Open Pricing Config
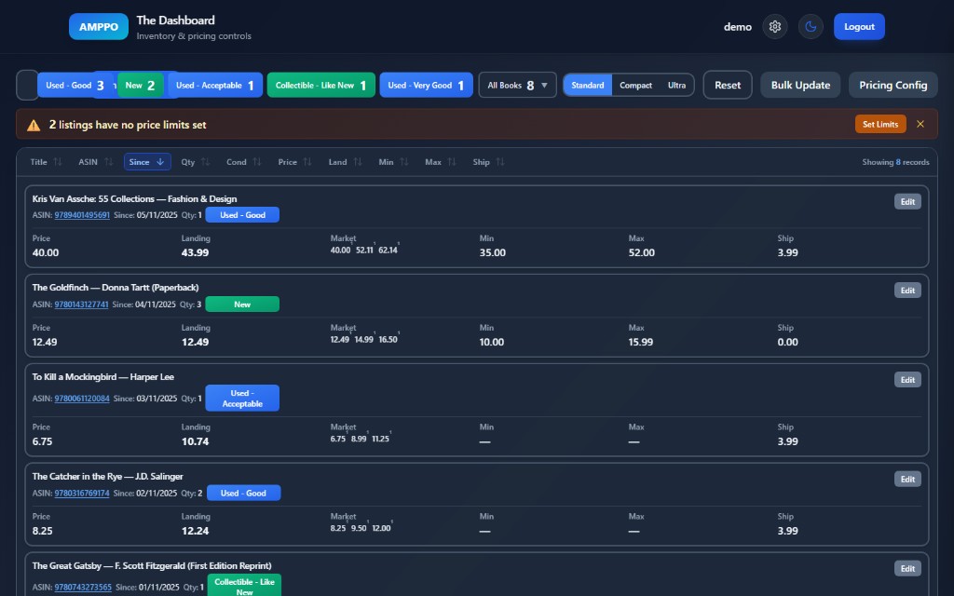The image size is (954, 596). 893,85
